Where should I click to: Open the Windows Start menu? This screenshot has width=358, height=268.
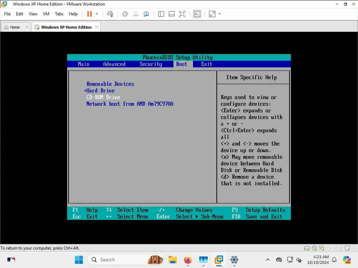click(79, 260)
